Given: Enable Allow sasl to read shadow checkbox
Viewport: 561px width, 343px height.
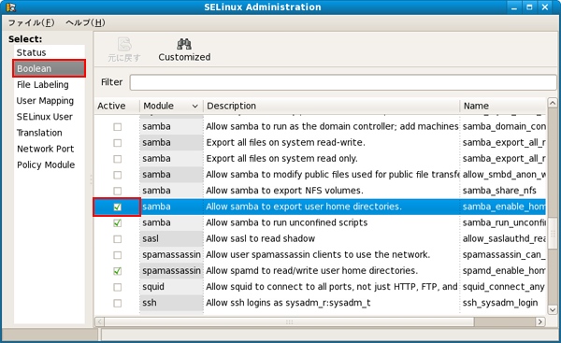Looking at the screenshot, I should click(x=118, y=239).
